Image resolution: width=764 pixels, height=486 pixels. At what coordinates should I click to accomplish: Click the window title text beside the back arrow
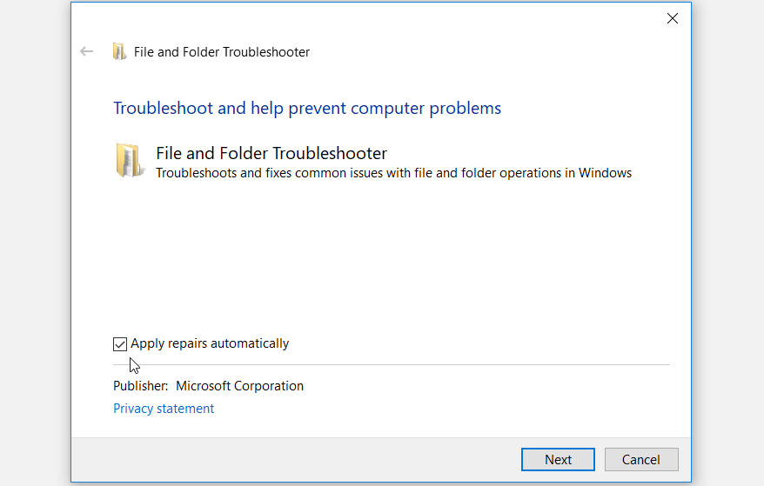point(222,52)
